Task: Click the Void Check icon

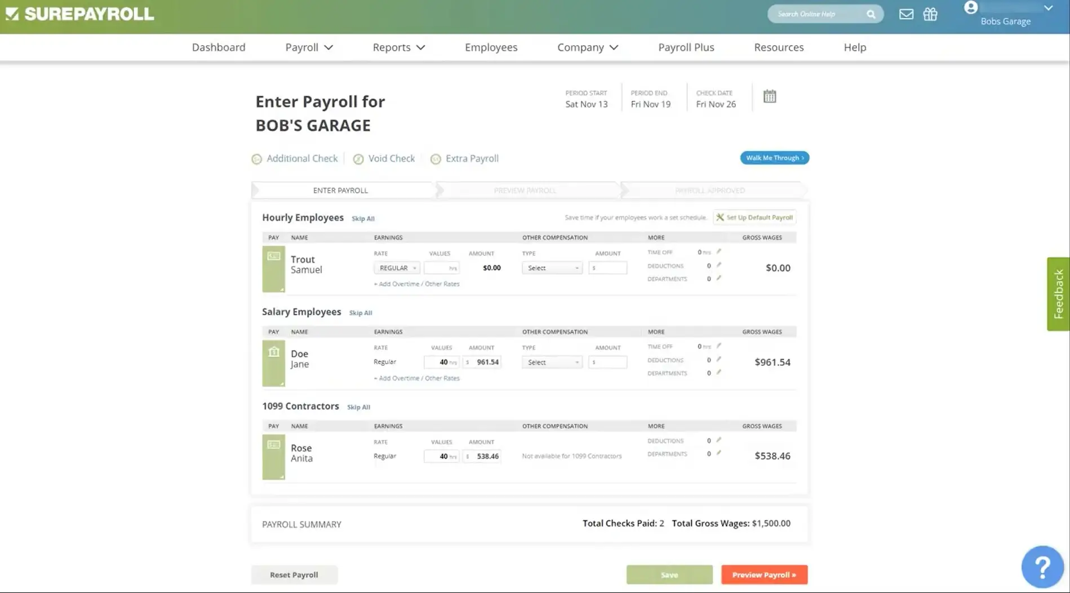Action: [358, 159]
